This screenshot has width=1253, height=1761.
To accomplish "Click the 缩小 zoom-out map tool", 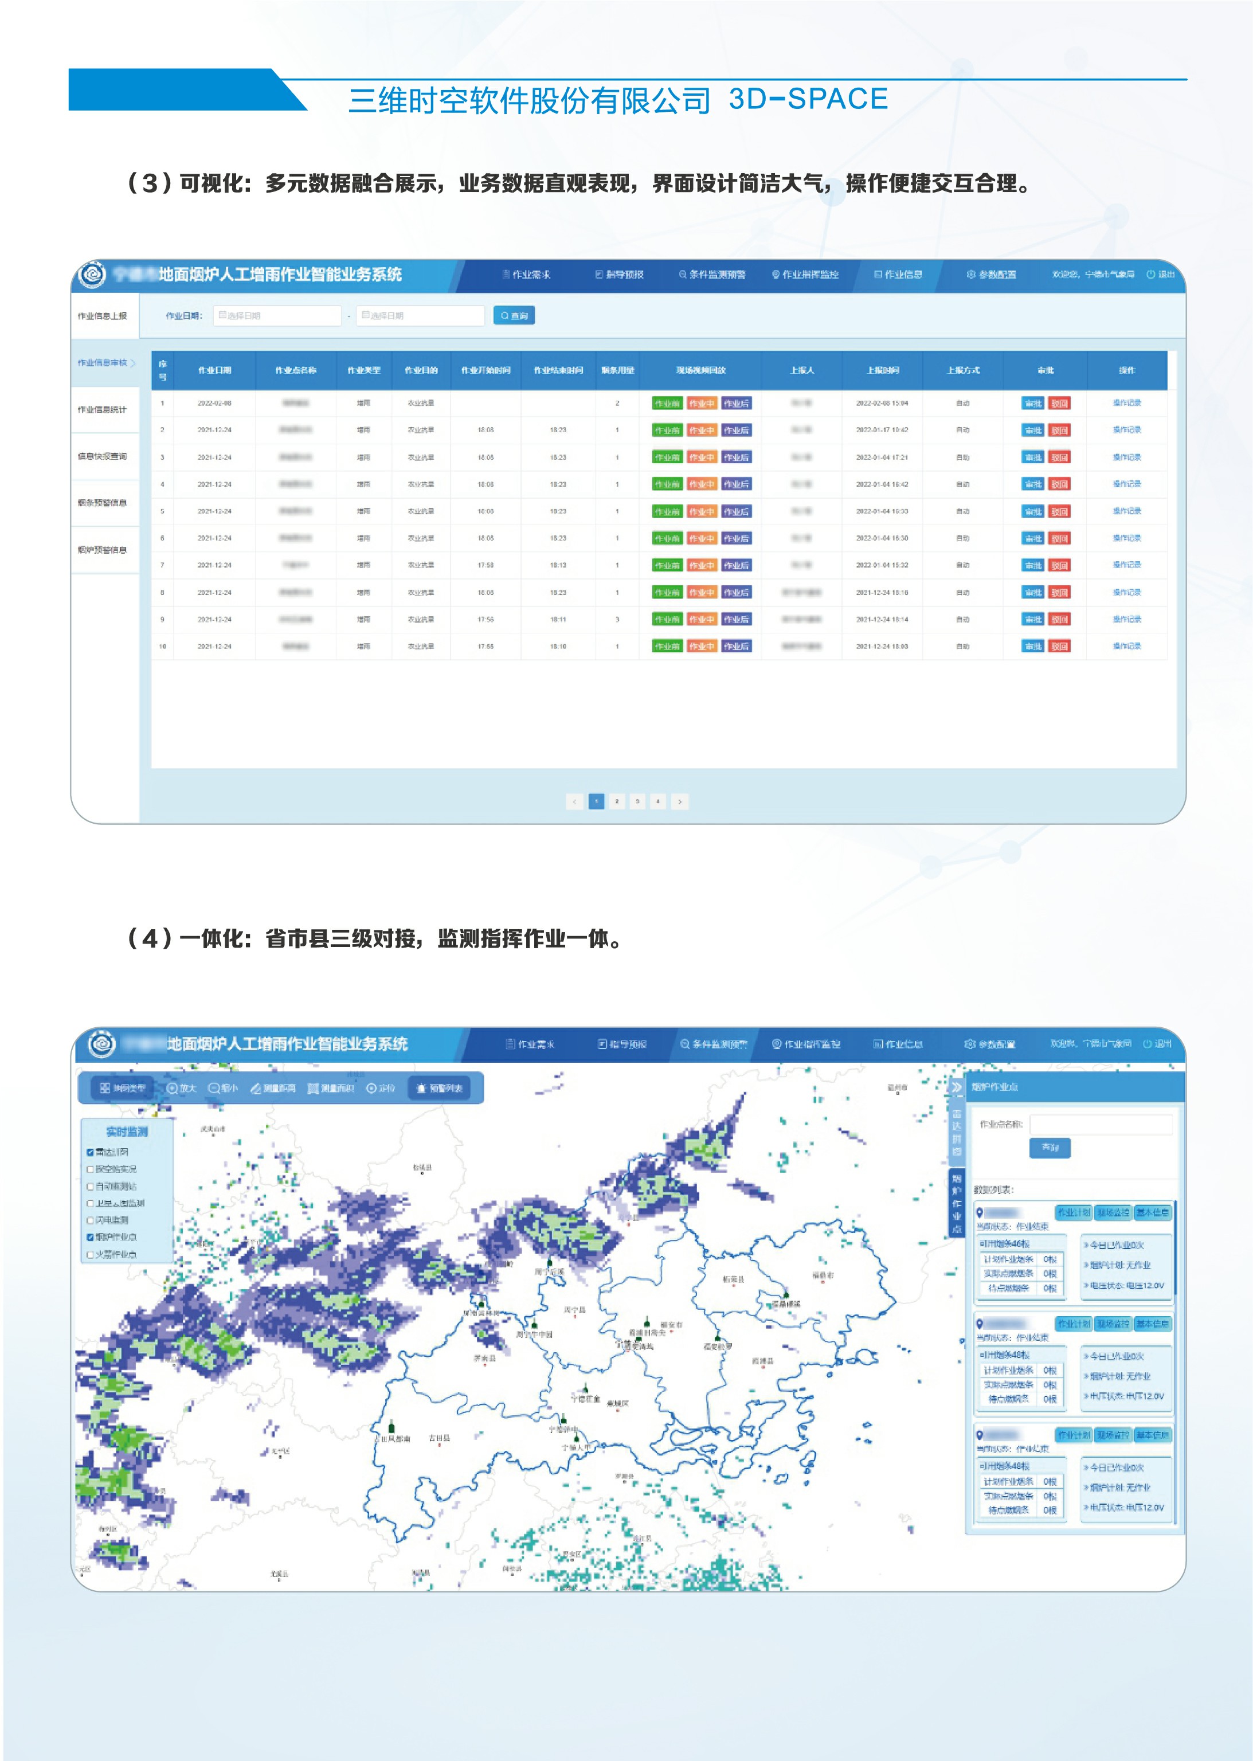I will coord(224,1088).
